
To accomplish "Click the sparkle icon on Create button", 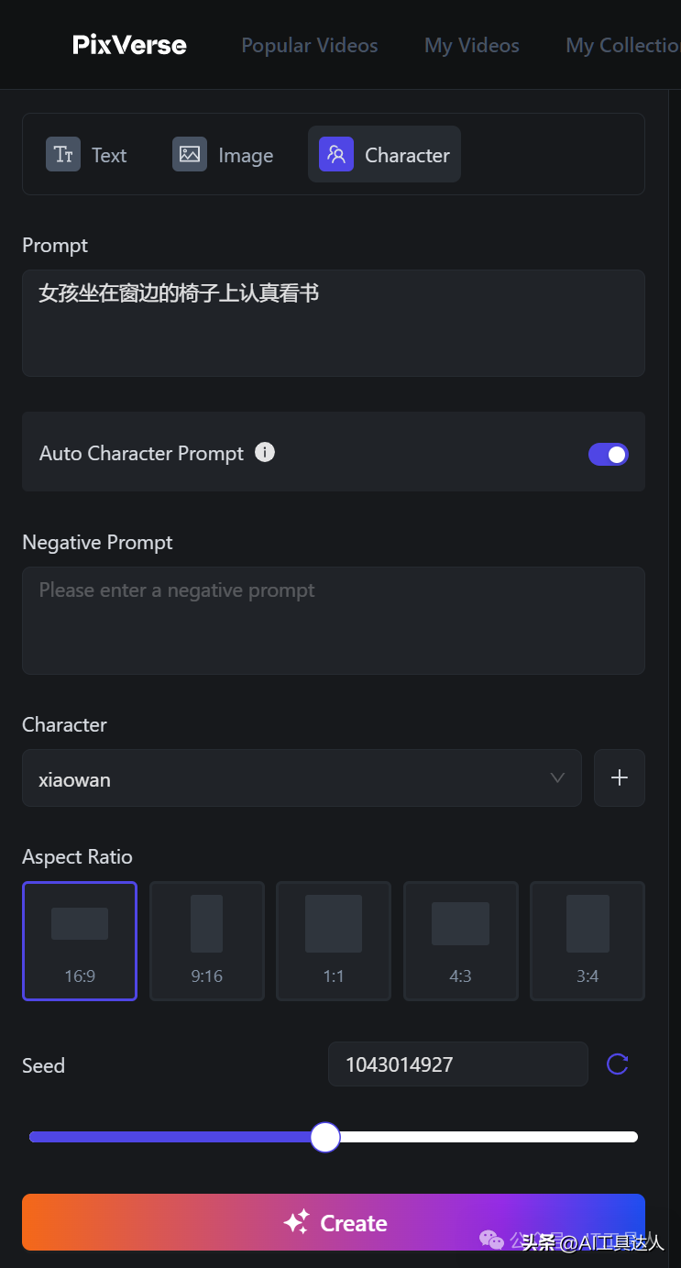I will click(296, 1222).
